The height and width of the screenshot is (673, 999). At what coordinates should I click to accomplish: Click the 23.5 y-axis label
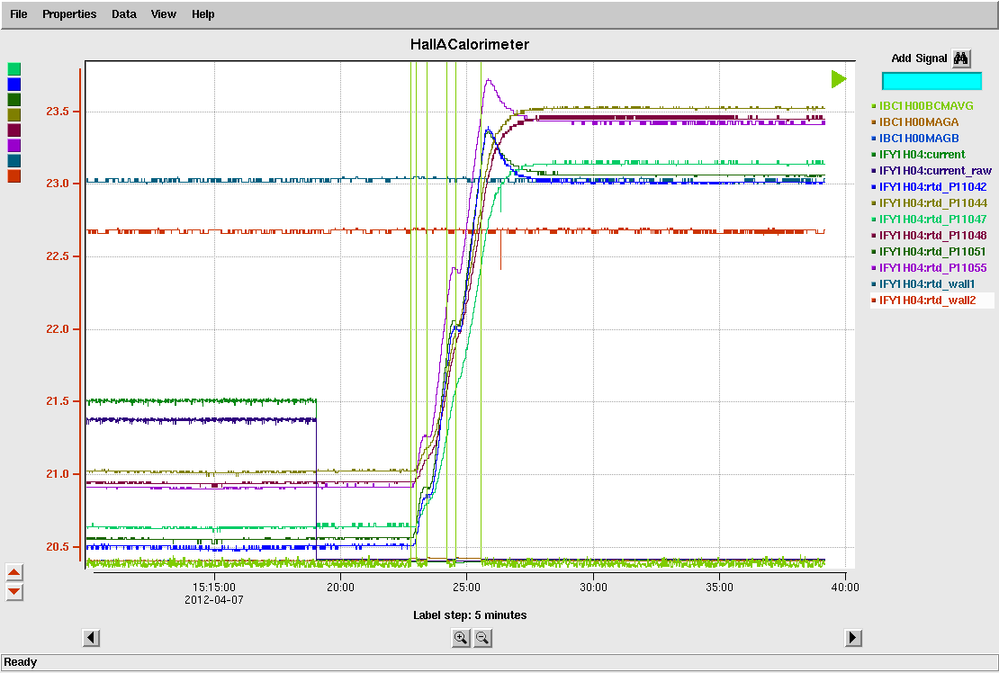coord(58,112)
